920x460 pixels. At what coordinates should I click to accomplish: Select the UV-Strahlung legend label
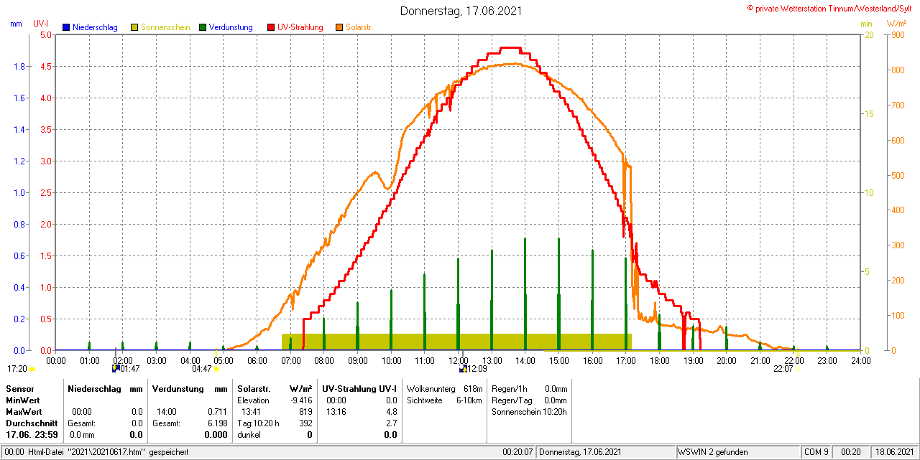(300, 27)
